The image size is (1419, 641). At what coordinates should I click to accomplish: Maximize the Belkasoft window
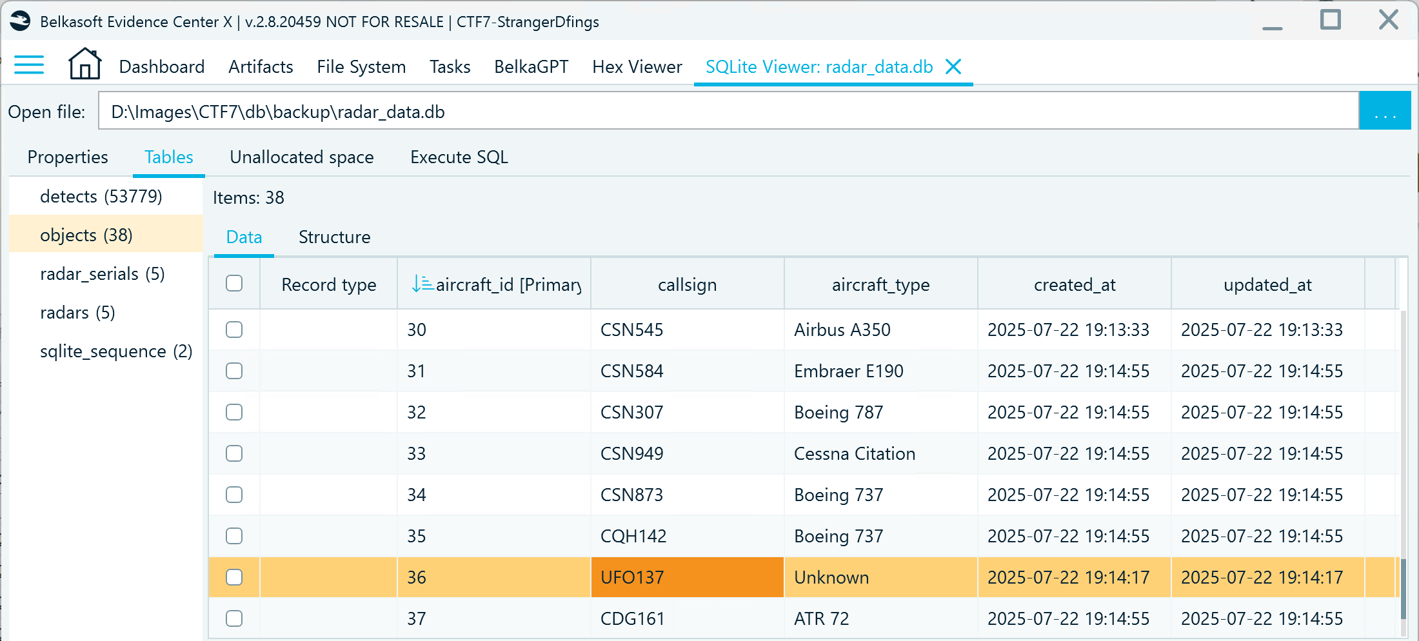(x=1330, y=20)
